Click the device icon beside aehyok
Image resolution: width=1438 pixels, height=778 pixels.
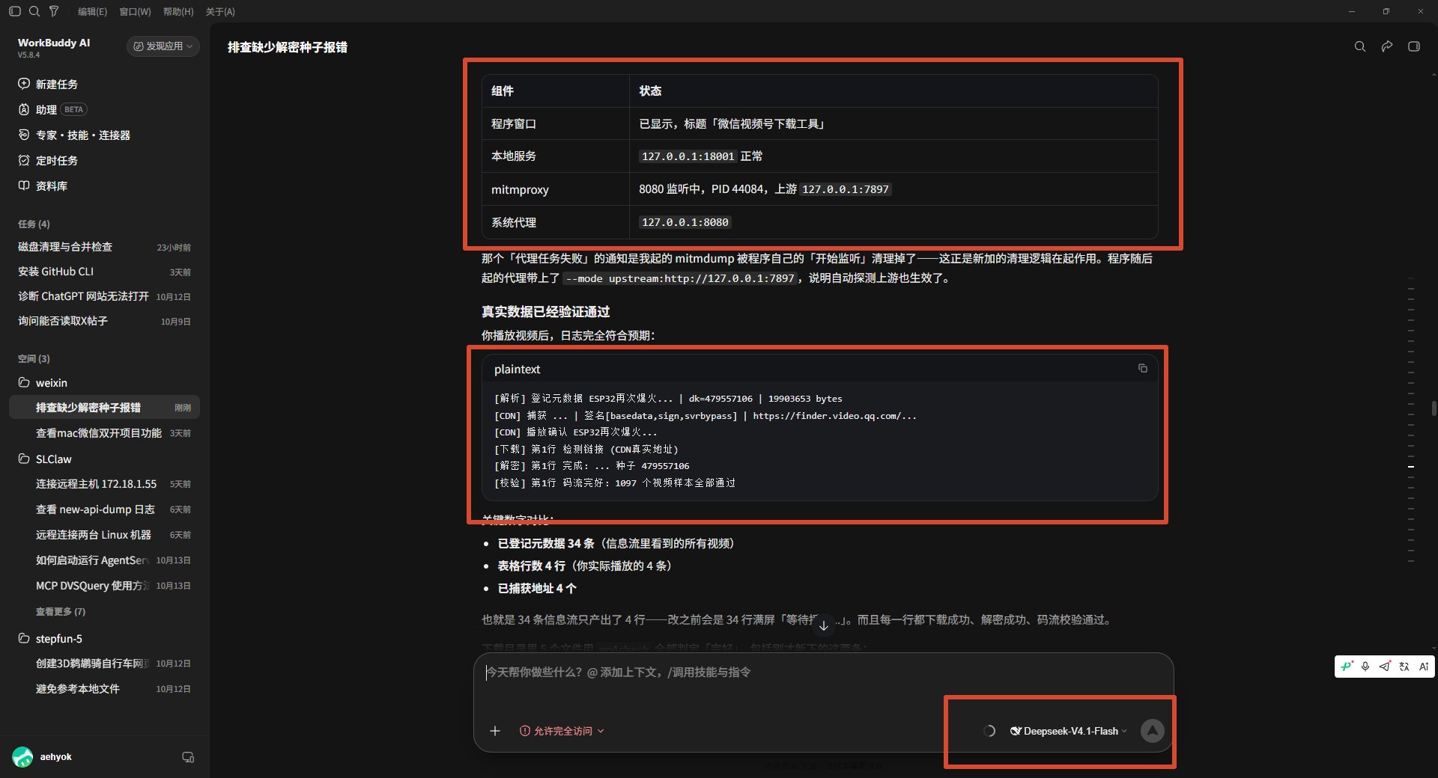188,757
